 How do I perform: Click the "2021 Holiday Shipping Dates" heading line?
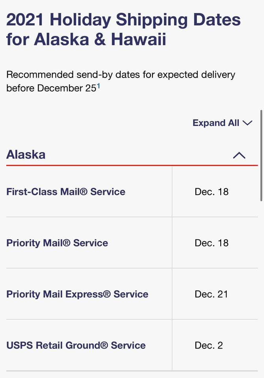point(123,20)
